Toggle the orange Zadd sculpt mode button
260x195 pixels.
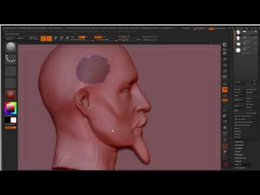pyautogui.click(x=98, y=37)
